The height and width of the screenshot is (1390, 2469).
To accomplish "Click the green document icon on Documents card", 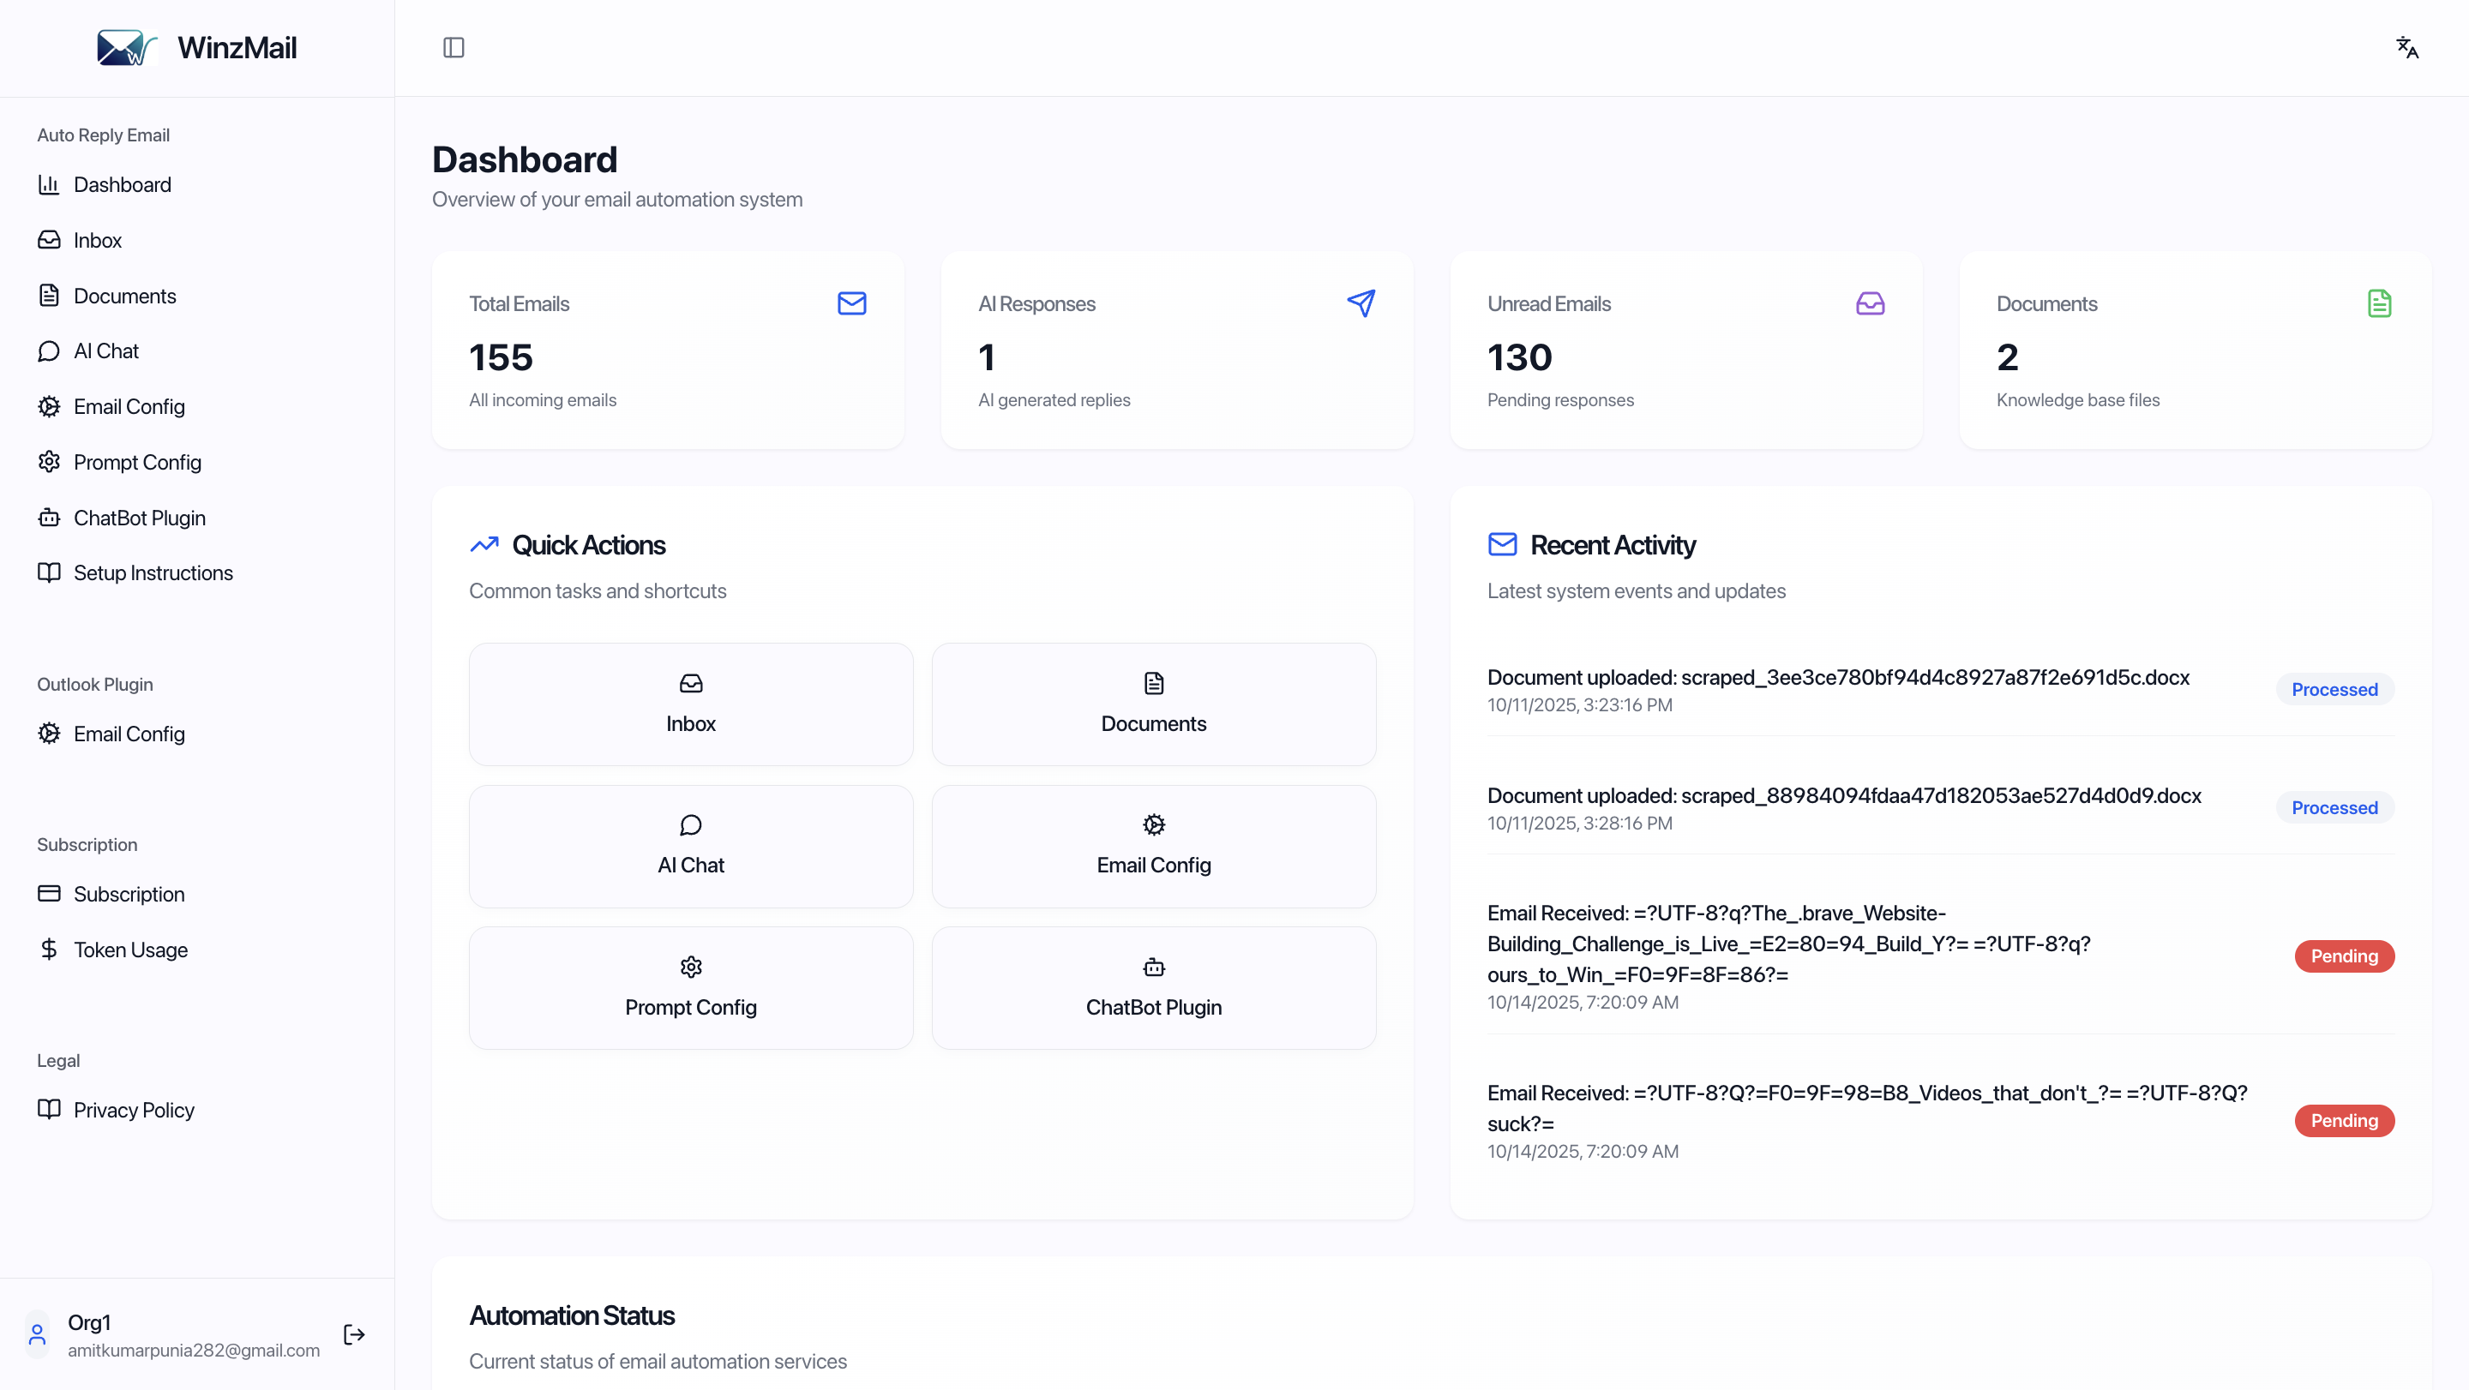I will point(2380,303).
